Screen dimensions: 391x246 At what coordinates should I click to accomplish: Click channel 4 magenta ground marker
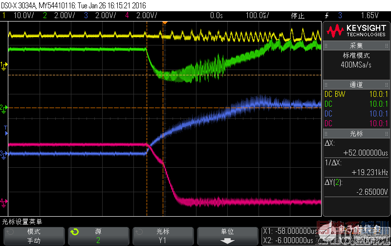(4, 202)
